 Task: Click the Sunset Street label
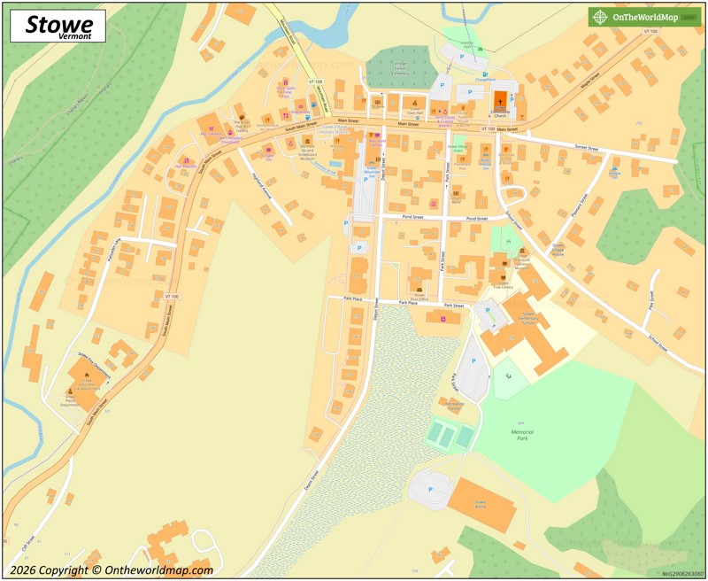click(x=586, y=147)
